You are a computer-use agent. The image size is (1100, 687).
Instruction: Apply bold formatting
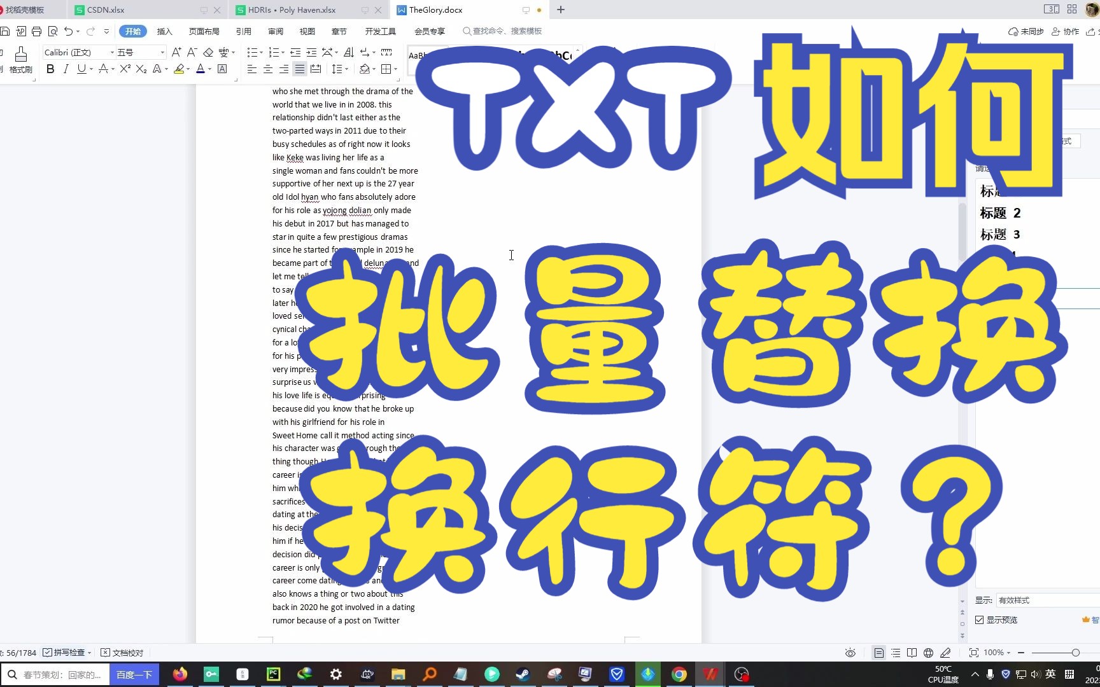[x=50, y=69]
